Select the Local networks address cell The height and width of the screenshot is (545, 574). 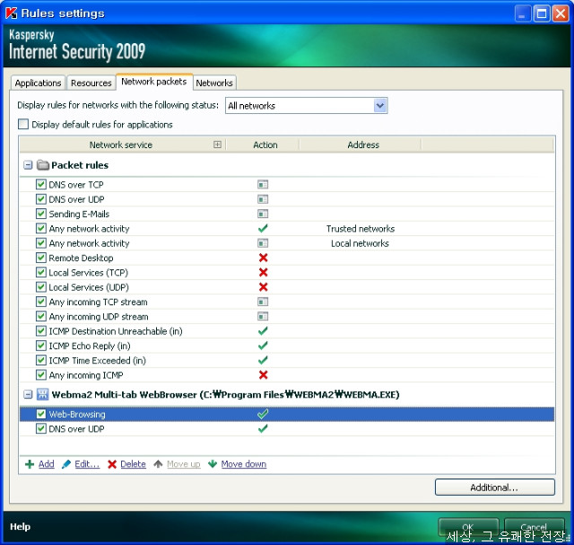[360, 243]
